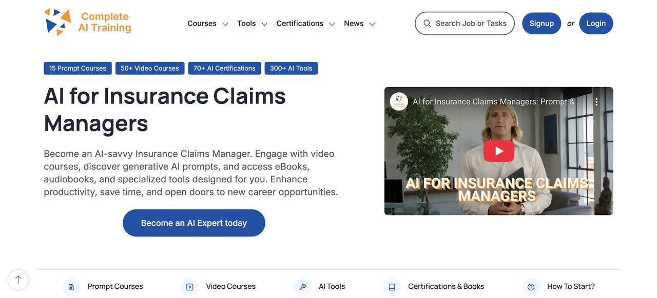Click the scroll-to-top arrow button
The image size is (657, 298).
(x=18, y=280)
